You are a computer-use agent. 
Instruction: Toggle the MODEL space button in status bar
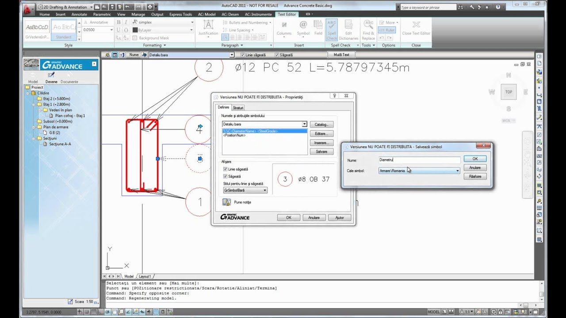click(434, 312)
